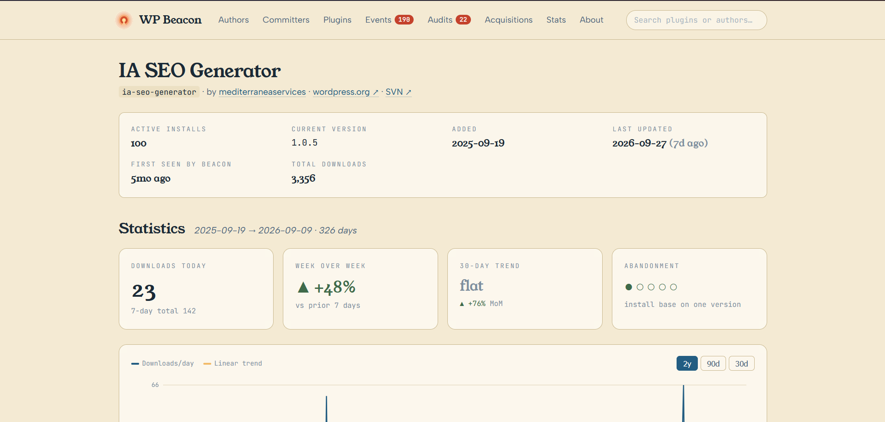Viewport: 885px width, 422px height.
Task: Click the WP Beacon logo icon
Action: (124, 20)
